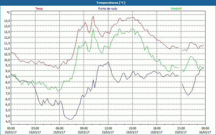Click the 5,5 y-axis value
Image resolution: width=216 pixels, height=135 pixels.
coord(8,110)
